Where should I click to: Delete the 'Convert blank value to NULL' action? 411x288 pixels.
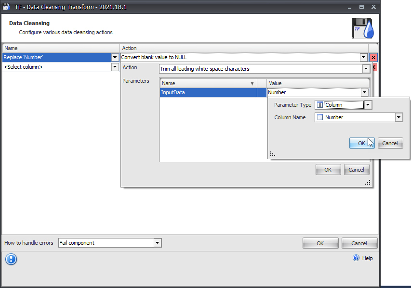(372, 57)
